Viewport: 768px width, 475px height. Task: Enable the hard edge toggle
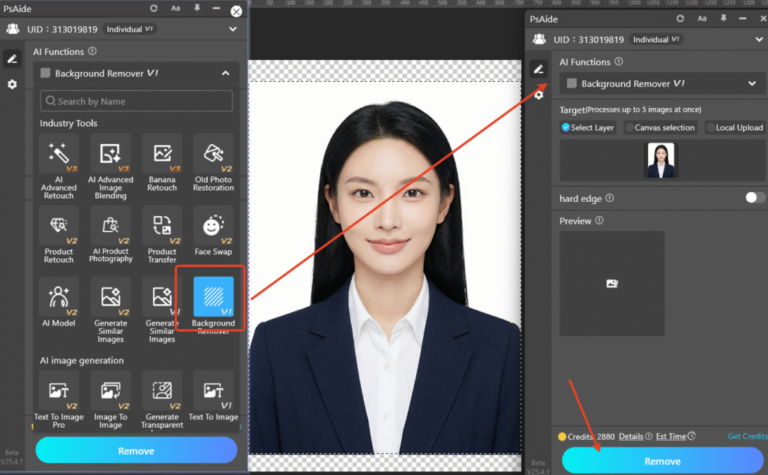754,198
